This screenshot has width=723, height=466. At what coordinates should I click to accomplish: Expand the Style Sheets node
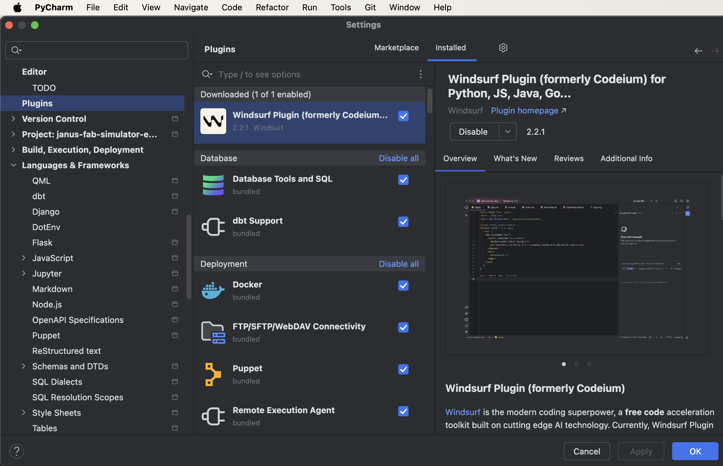pyautogui.click(x=24, y=413)
